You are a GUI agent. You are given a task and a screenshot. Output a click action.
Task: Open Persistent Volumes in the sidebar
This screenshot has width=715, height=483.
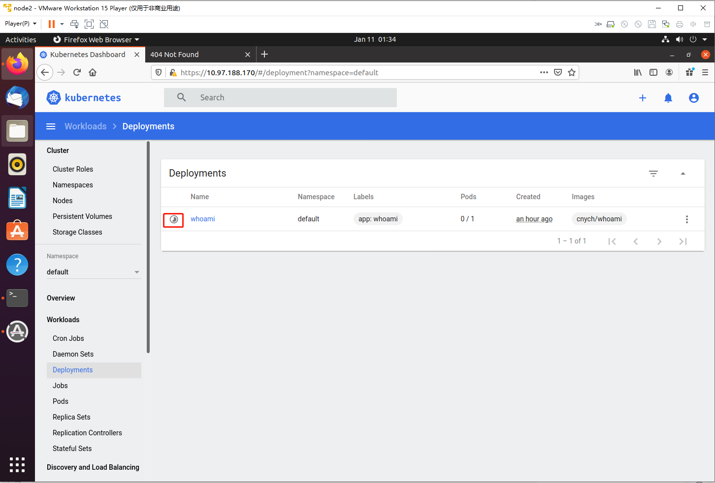(82, 216)
